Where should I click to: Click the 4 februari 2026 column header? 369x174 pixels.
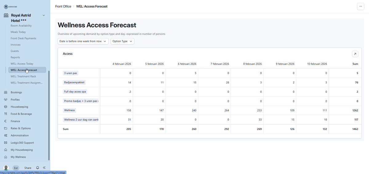click(x=122, y=64)
